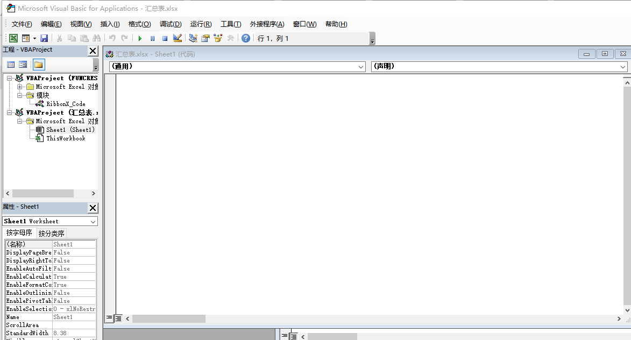Click the Cut scissors icon

59,38
